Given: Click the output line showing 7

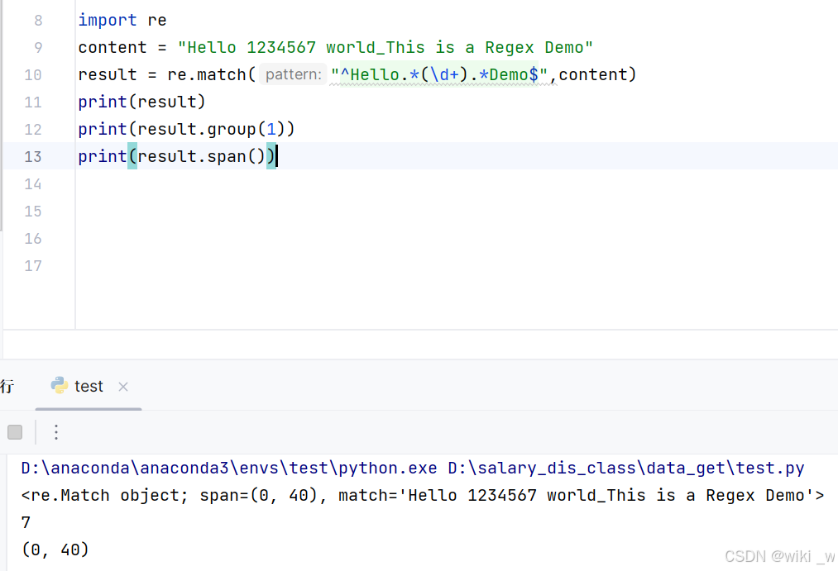Looking at the screenshot, I should [26, 522].
